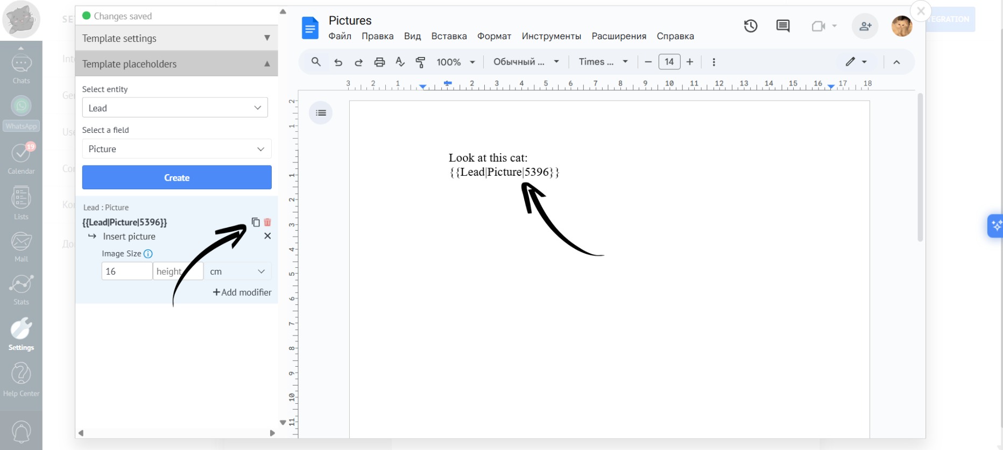This screenshot has height=450, width=1003.
Task: Open version history clock icon
Action: [751, 26]
